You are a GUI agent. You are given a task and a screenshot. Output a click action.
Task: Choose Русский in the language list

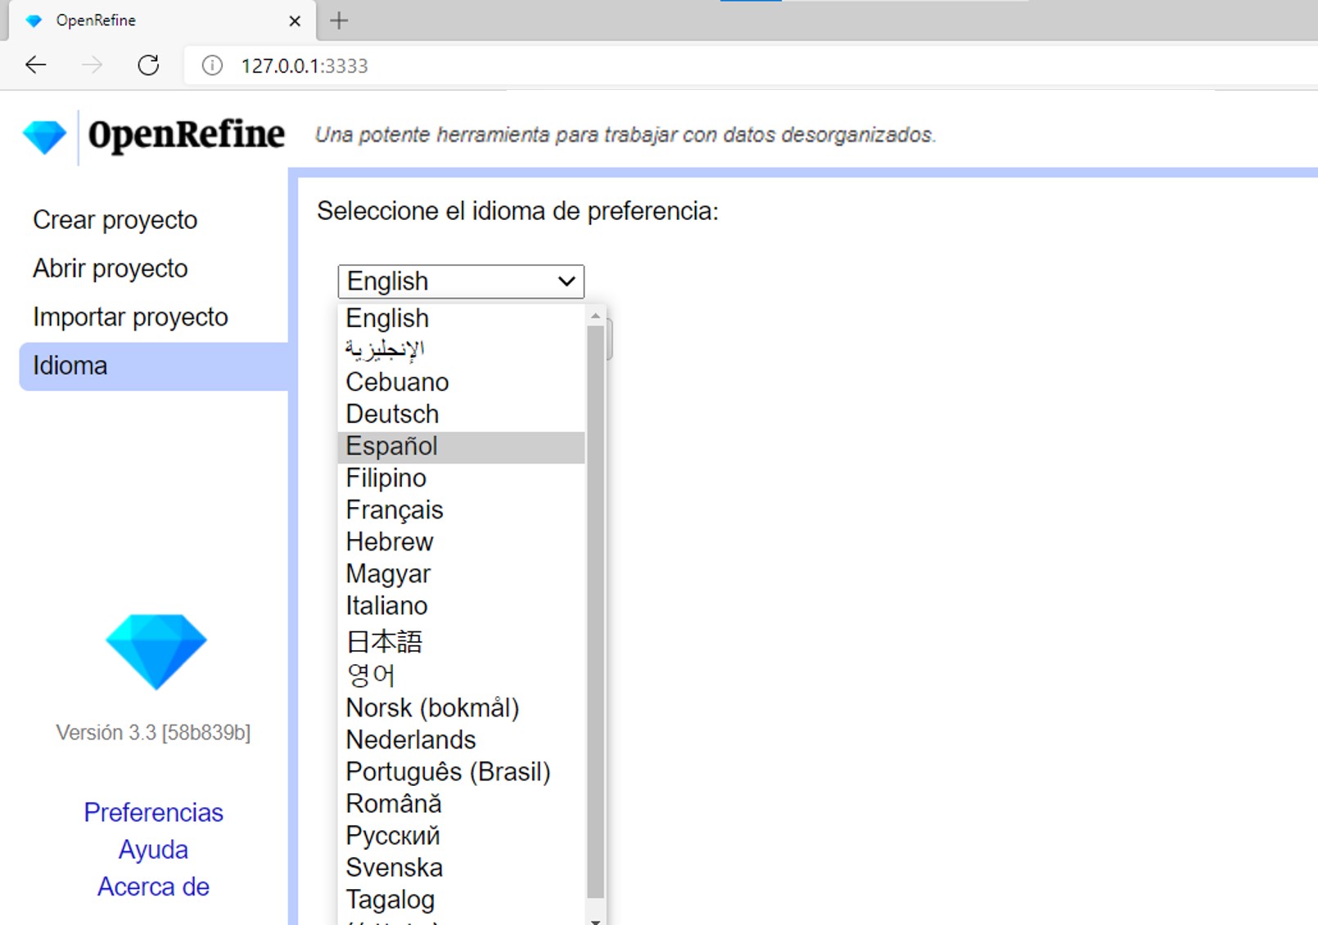[x=462, y=836]
